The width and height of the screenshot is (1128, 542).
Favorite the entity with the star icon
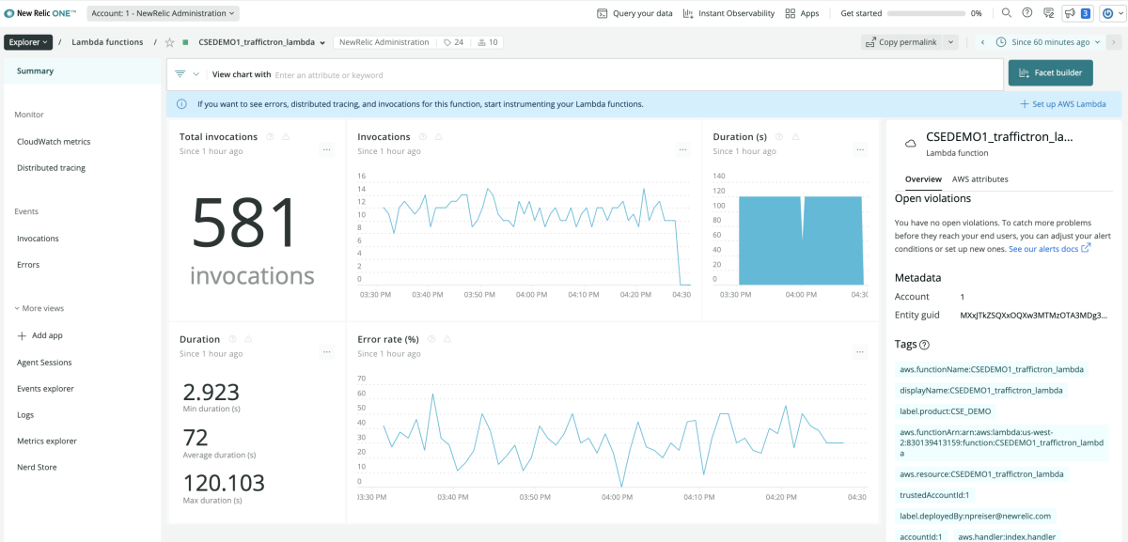click(169, 42)
